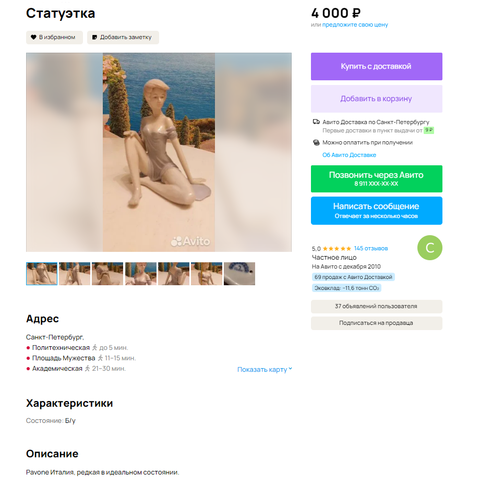Open 'предложите свою цену' link

355,25
